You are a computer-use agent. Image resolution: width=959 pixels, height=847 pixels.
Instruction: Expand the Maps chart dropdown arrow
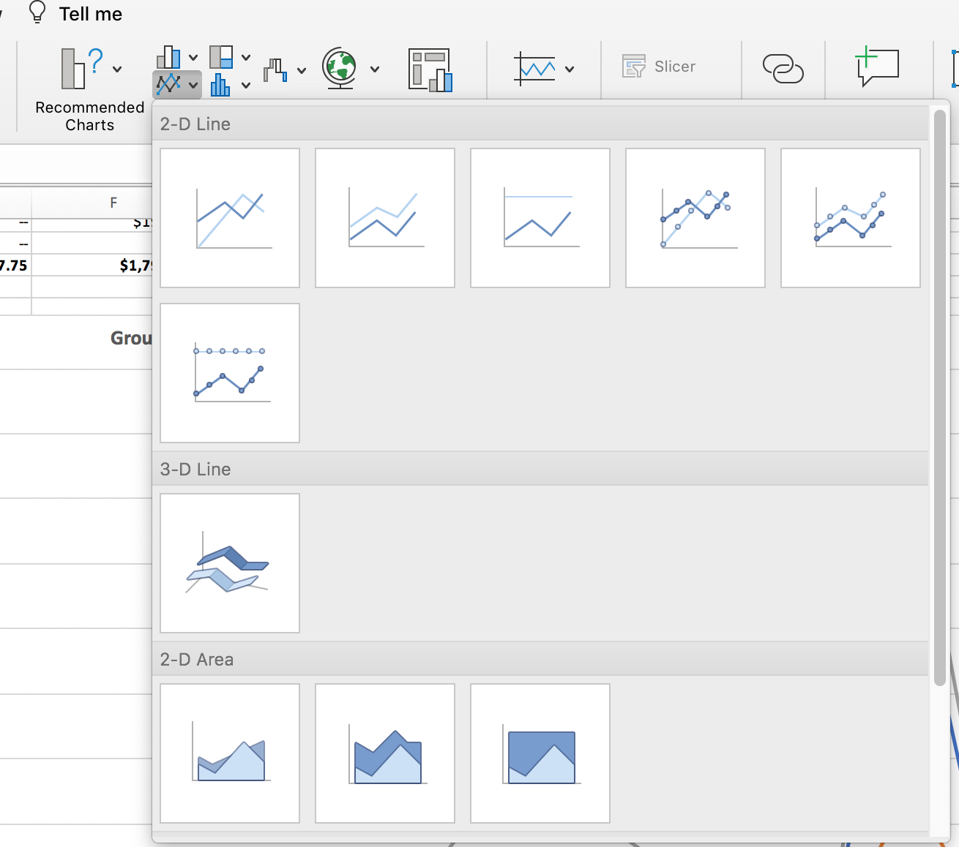click(x=375, y=69)
